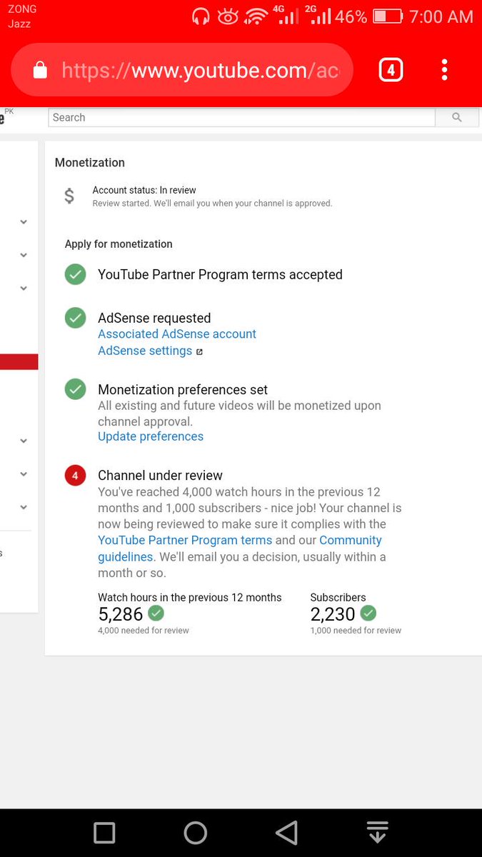Click the 5,286 watch hours value
482x857 pixels.
coord(121,613)
